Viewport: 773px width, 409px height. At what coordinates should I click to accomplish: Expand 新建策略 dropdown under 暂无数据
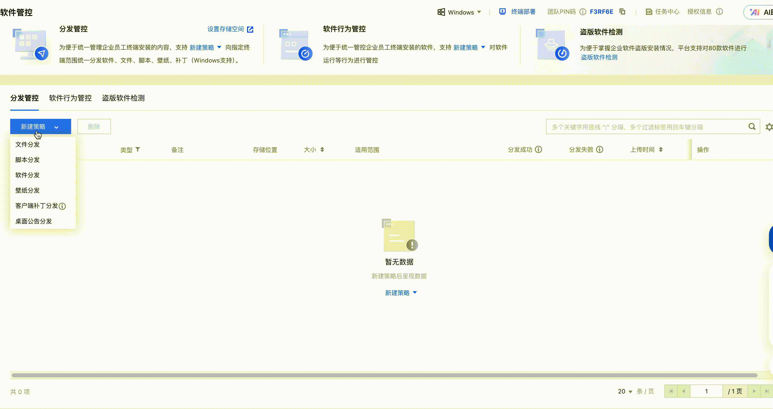click(x=401, y=292)
